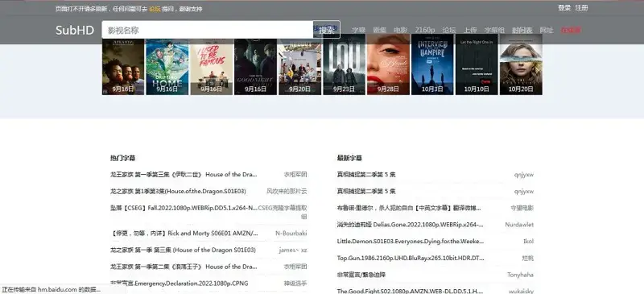
Task: Click uploader Nurdawlet
Action: pyautogui.click(x=519, y=225)
